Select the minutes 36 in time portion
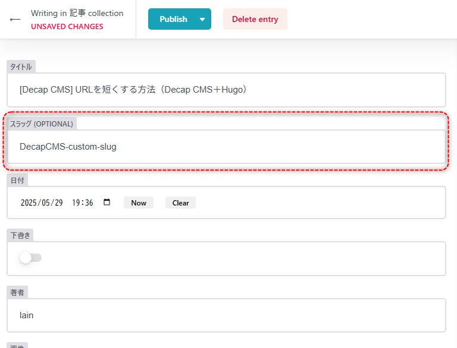The height and width of the screenshot is (348, 457). coord(89,203)
